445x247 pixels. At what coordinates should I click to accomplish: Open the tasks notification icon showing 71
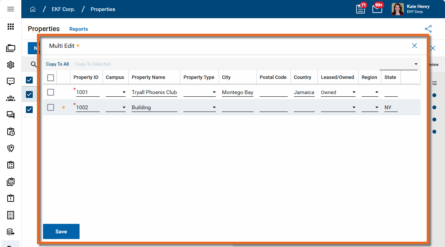pyautogui.click(x=360, y=9)
